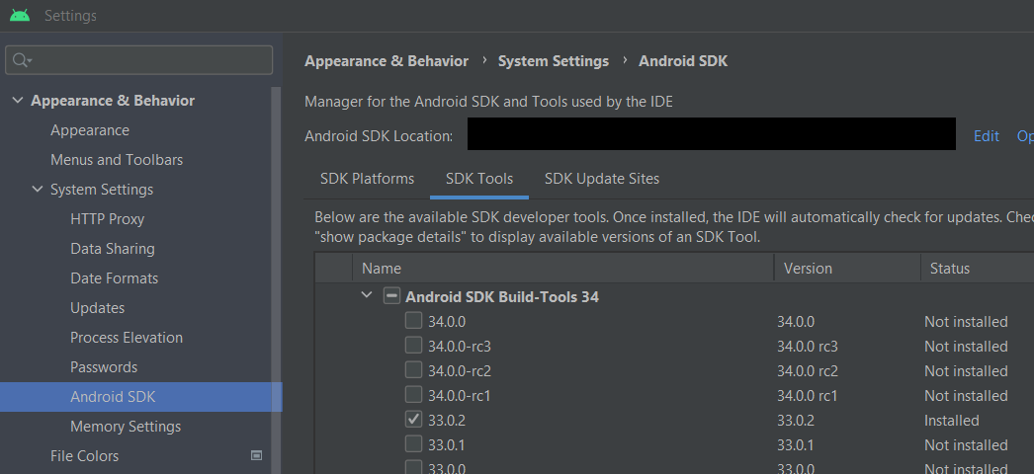Focus the settings search field
This screenshot has width=1034, height=474.
[x=148, y=60]
